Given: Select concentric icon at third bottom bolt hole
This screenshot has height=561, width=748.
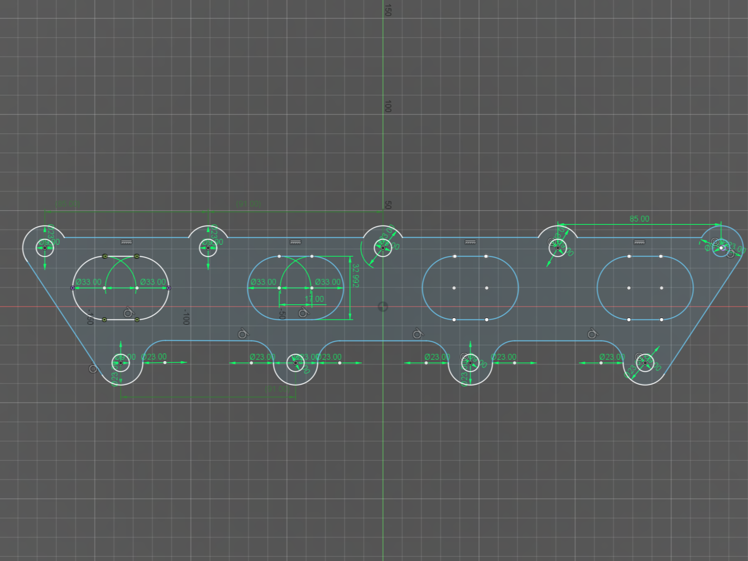Looking at the screenshot, I should click(x=464, y=357).
